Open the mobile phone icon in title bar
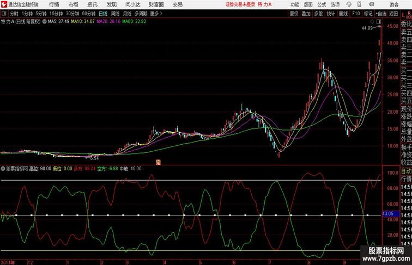The height and width of the screenshot is (265, 412). [x=359, y=4]
